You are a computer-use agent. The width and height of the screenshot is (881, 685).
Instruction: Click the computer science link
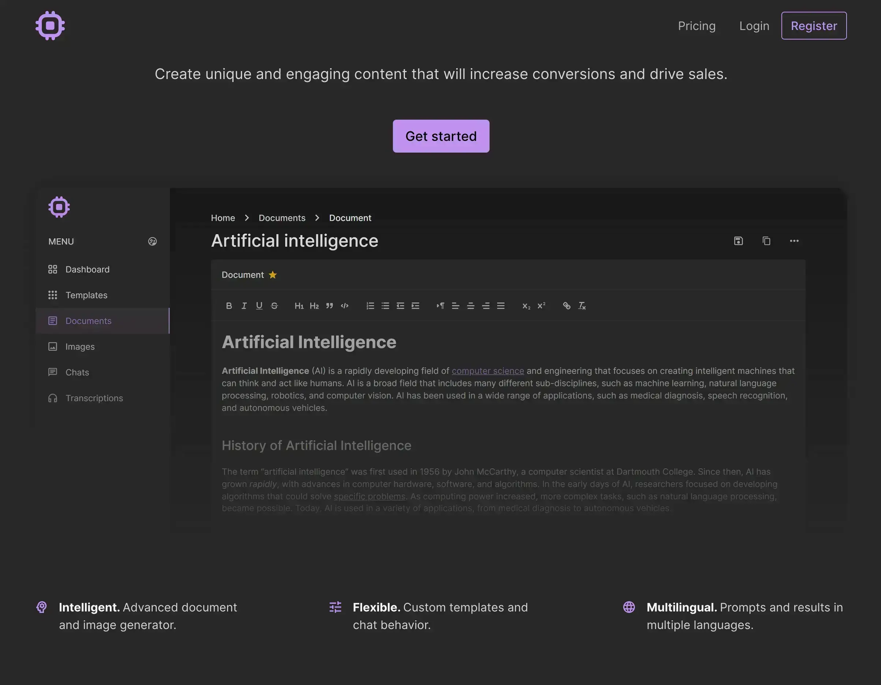(x=488, y=371)
